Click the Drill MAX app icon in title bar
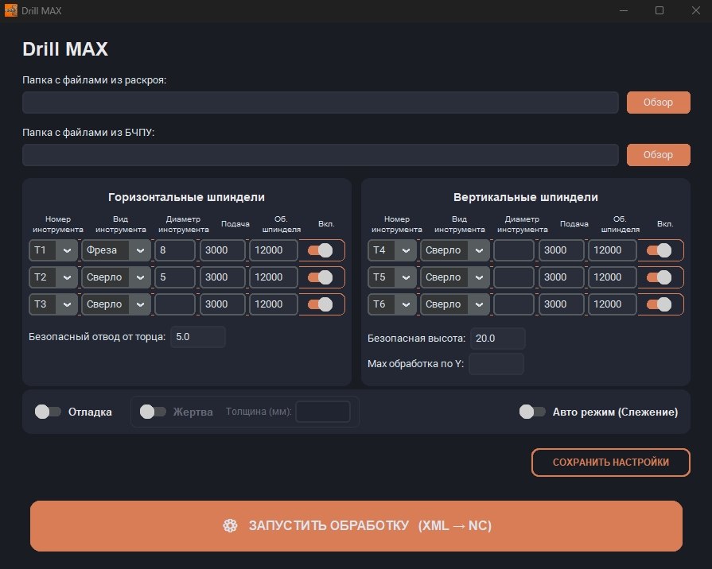712x569 pixels. [11, 10]
